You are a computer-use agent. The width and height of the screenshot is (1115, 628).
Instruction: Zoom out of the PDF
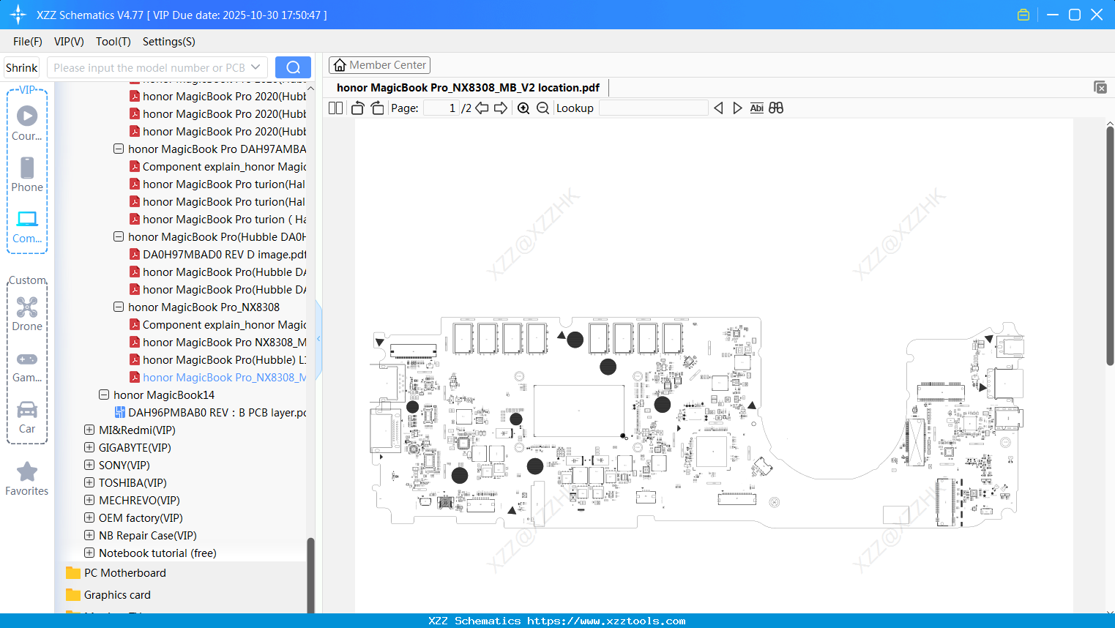[x=542, y=108]
